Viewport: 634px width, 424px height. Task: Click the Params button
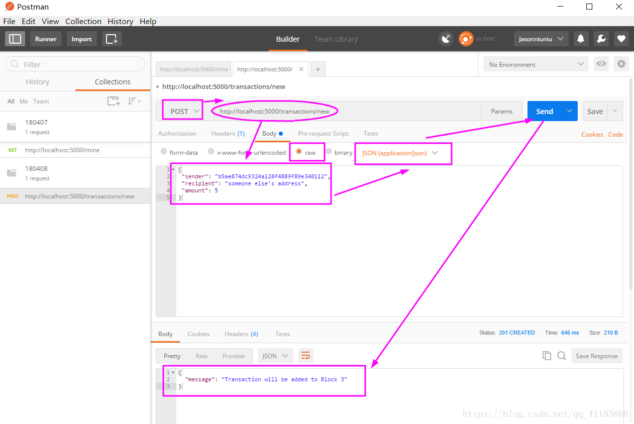pyautogui.click(x=502, y=111)
